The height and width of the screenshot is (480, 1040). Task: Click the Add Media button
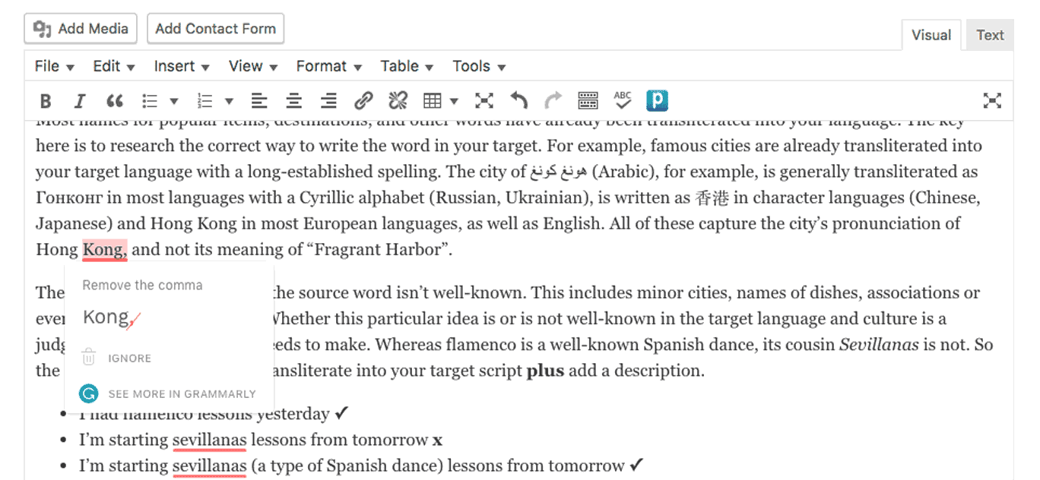tap(81, 29)
